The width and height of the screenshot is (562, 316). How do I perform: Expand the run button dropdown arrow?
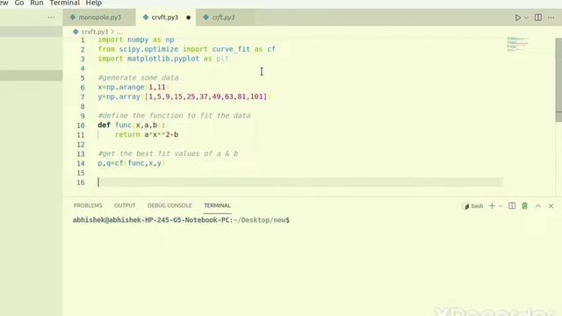coord(526,18)
